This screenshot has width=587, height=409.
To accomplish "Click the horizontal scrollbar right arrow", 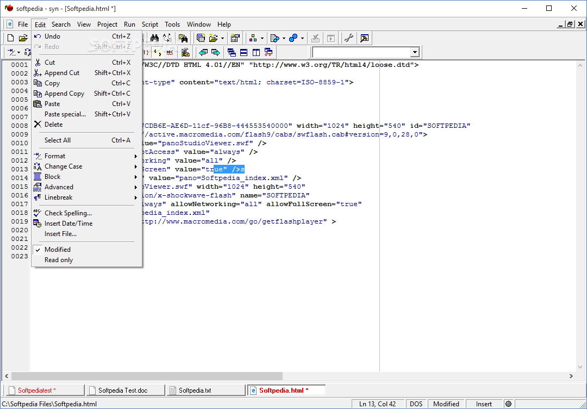I will (571, 376).
